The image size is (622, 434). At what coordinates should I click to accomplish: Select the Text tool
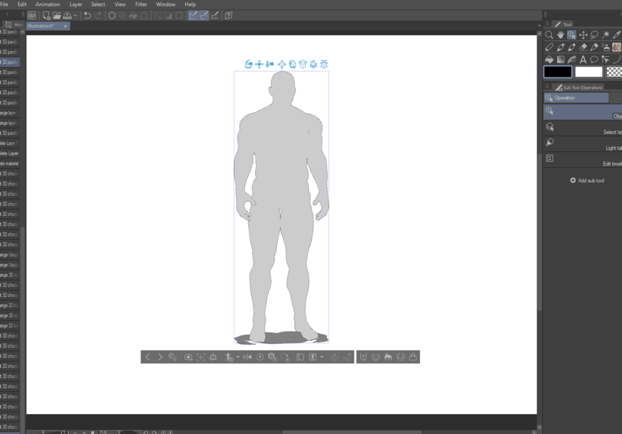582,58
